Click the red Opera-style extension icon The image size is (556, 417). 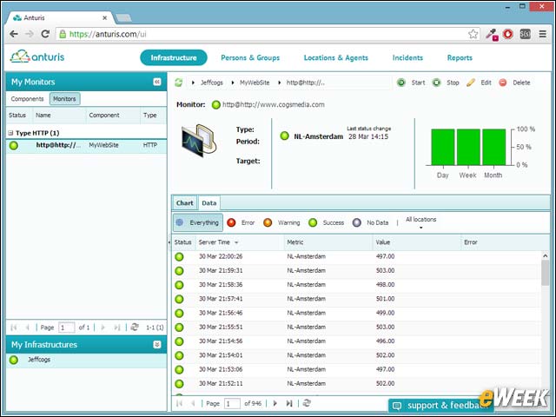[x=508, y=34]
